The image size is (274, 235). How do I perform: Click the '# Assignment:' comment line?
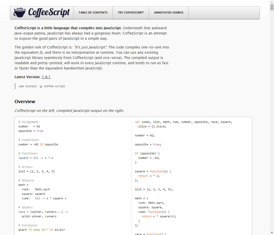(x=29, y=122)
